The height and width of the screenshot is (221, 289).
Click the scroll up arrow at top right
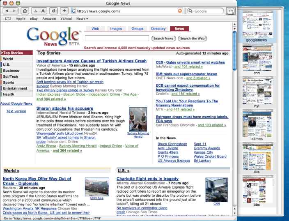pyautogui.click(x=234, y=24)
